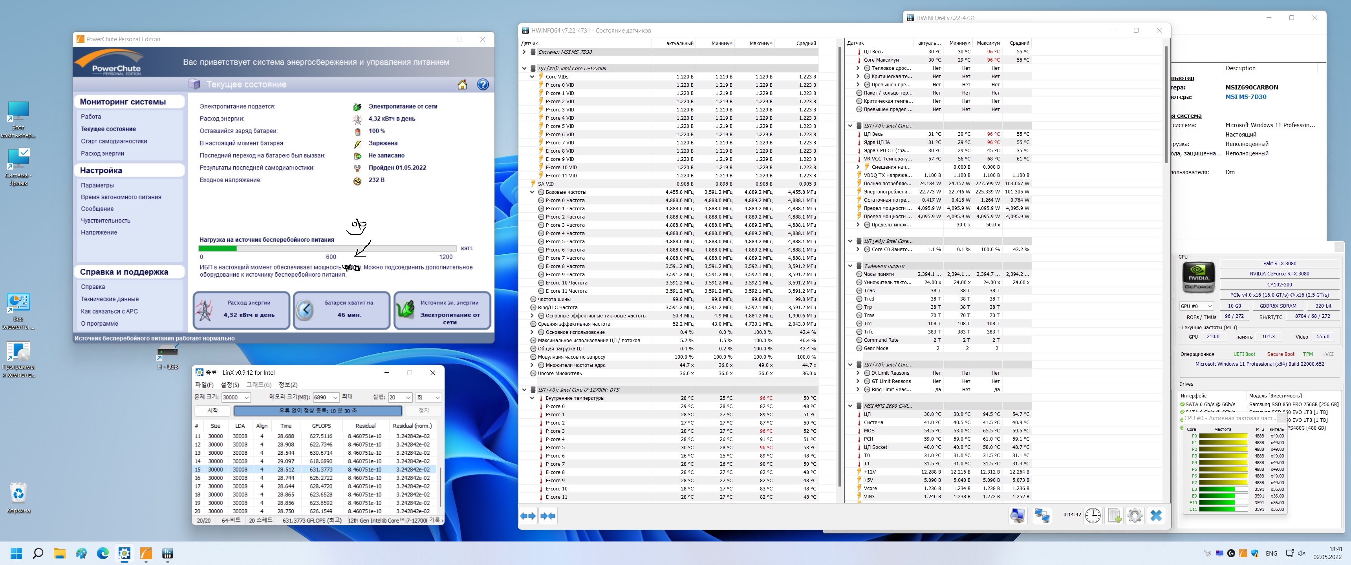Expand the Система: MSI MS-7D30 node
Screen dimensions: 1351x565
coord(524,52)
